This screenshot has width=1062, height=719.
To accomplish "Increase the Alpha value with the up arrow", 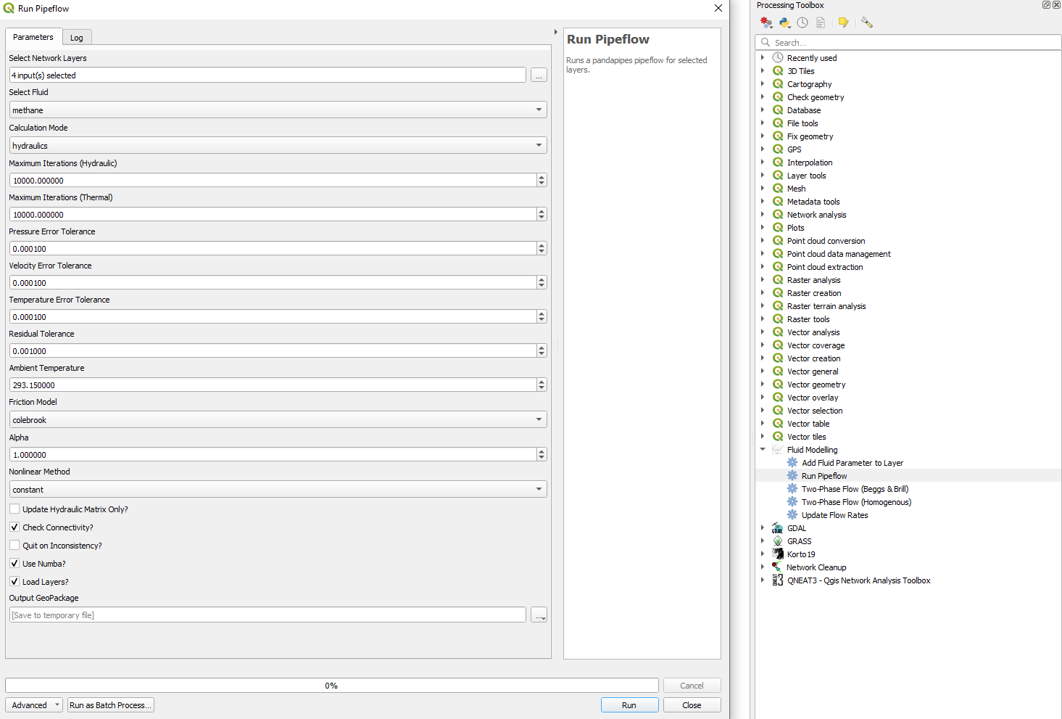I will pyautogui.click(x=542, y=451).
